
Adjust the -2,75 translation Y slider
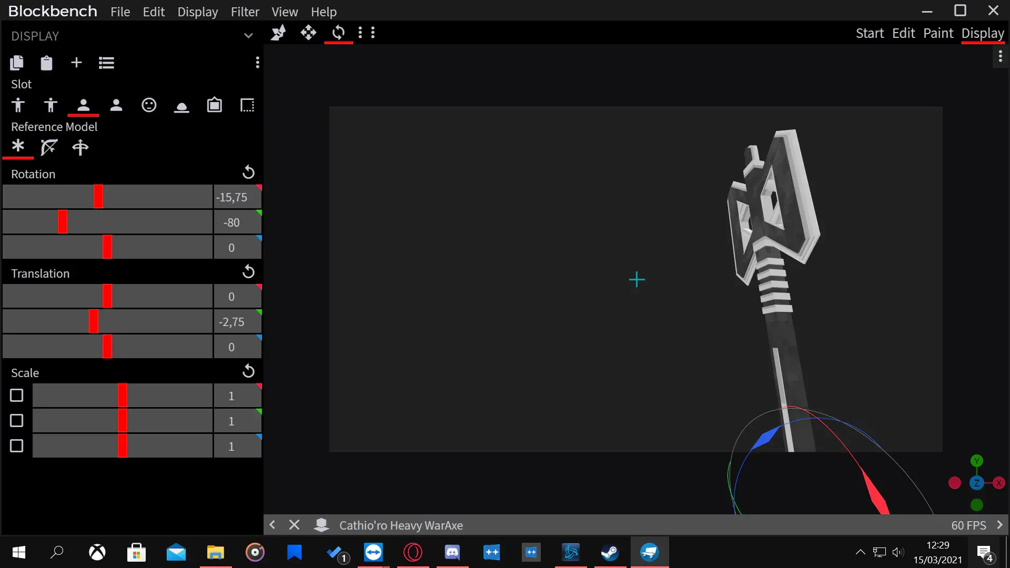point(107,321)
